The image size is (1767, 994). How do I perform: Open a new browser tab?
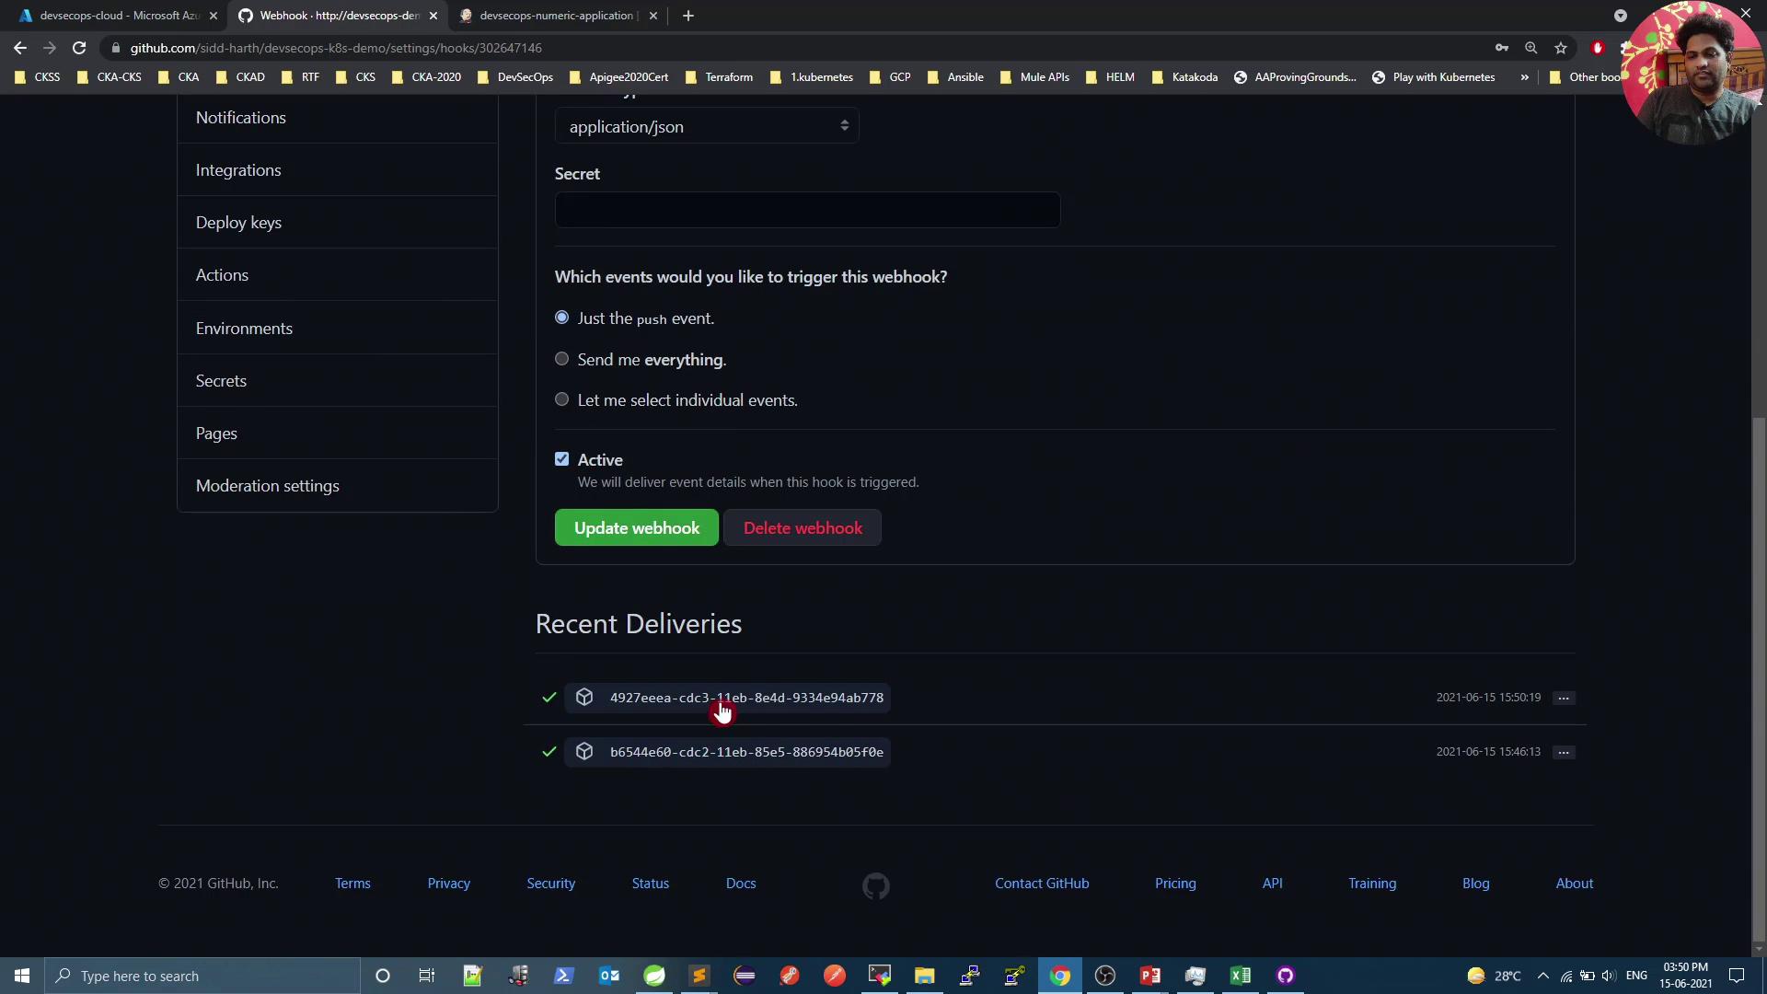(x=688, y=16)
